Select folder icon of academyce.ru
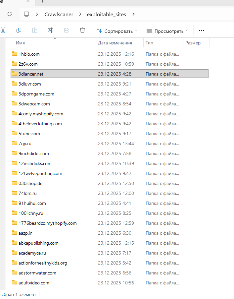This screenshot has height=299, width=234. 15,253
